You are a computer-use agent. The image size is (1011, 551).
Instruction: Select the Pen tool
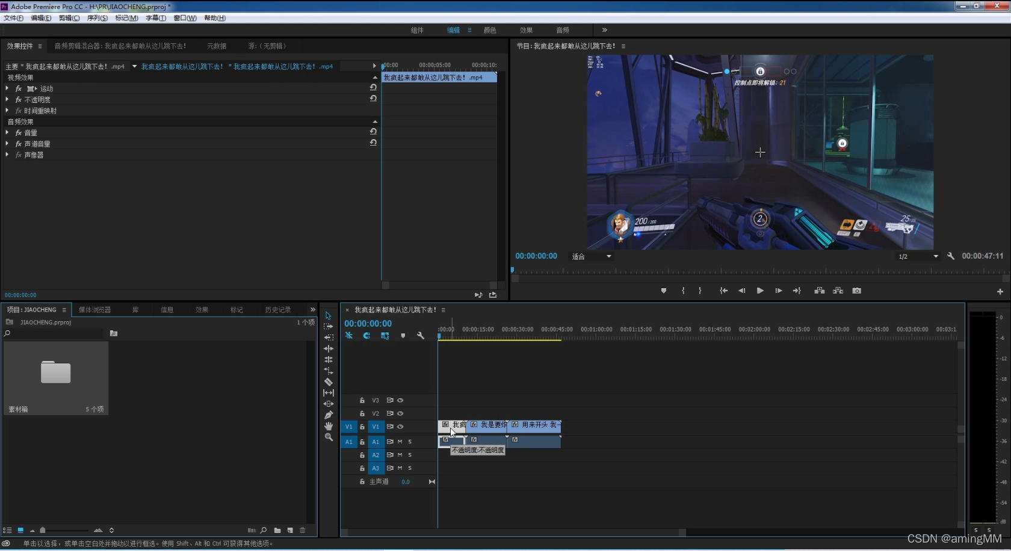[x=329, y=414]
